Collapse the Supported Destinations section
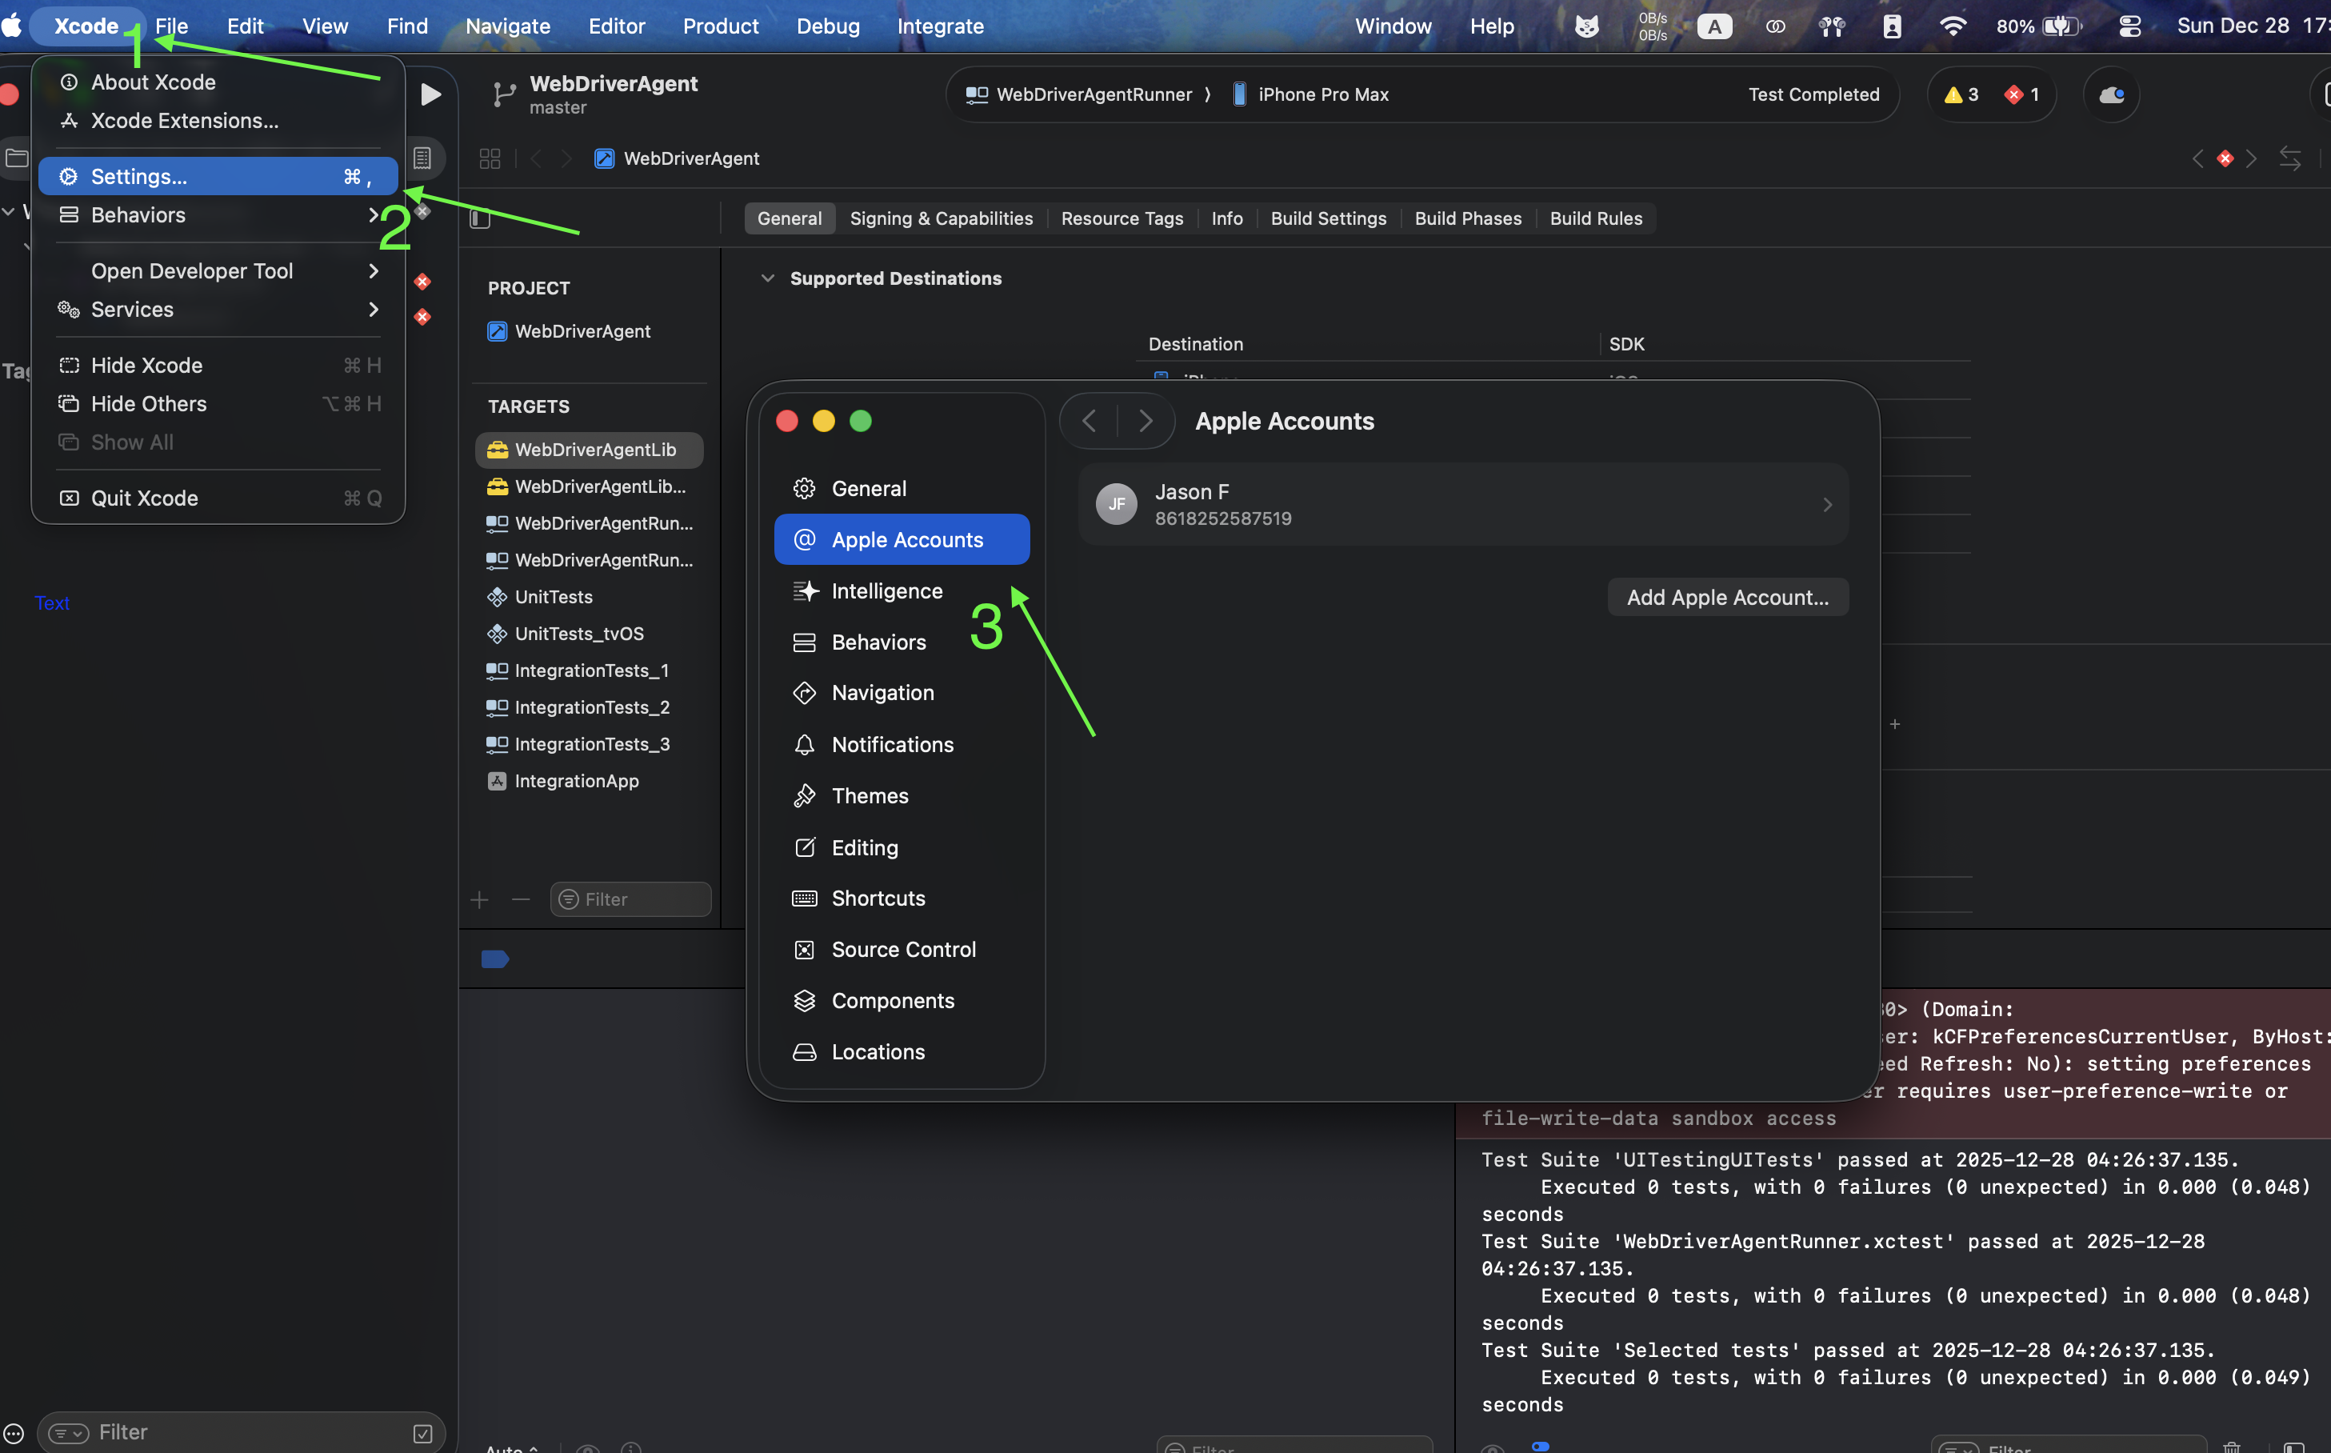 [768, 278]
